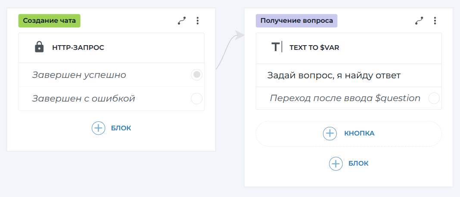Click plus icon to add БЛОК in Создание чата

pyautogui.click(x=98, y=128)
